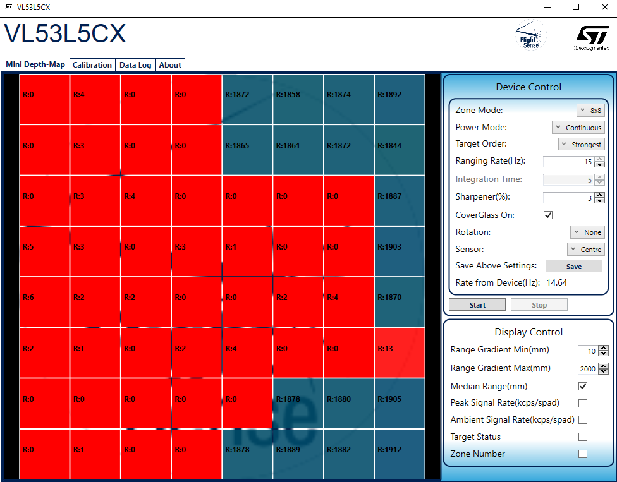Viewport: 617px width, 482px height.
Task: Open the Zone Mode 8x8 dropdown
Action: pos(590,111)
